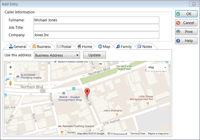The width and height of the screenshot is (200, 140).
Task: Select the Street View pegman icon
Action: (x=10, y=83)
